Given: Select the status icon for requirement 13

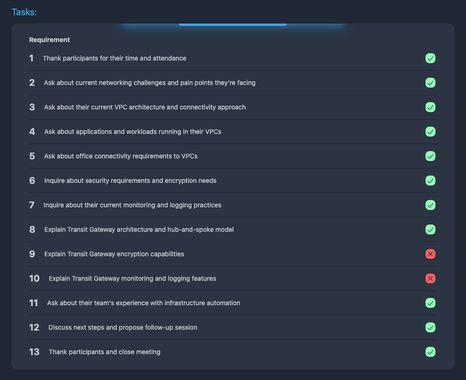Looking at the screenshot, I should (x=430, y=352).
